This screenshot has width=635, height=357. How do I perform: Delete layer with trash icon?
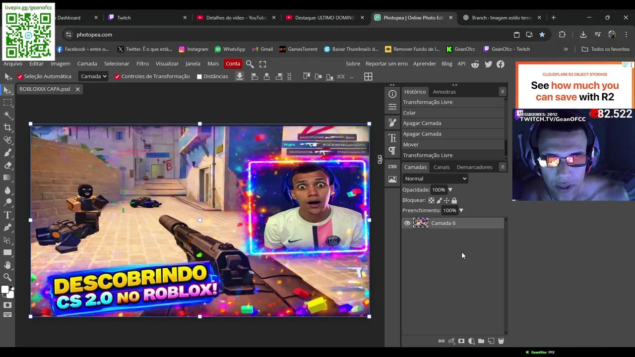501,341
